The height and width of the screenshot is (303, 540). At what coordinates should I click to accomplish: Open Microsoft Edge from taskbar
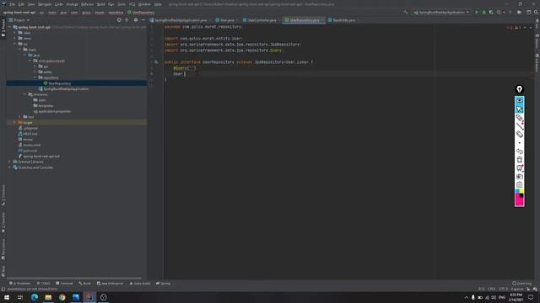(x=35, y=297)
